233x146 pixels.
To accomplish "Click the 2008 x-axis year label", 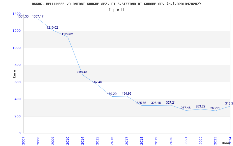I will 38,140.
